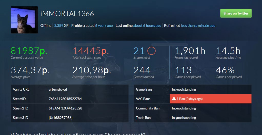
Task: Select the Steam3 ID value [U:1:88257056]
Action: [61, 118]
